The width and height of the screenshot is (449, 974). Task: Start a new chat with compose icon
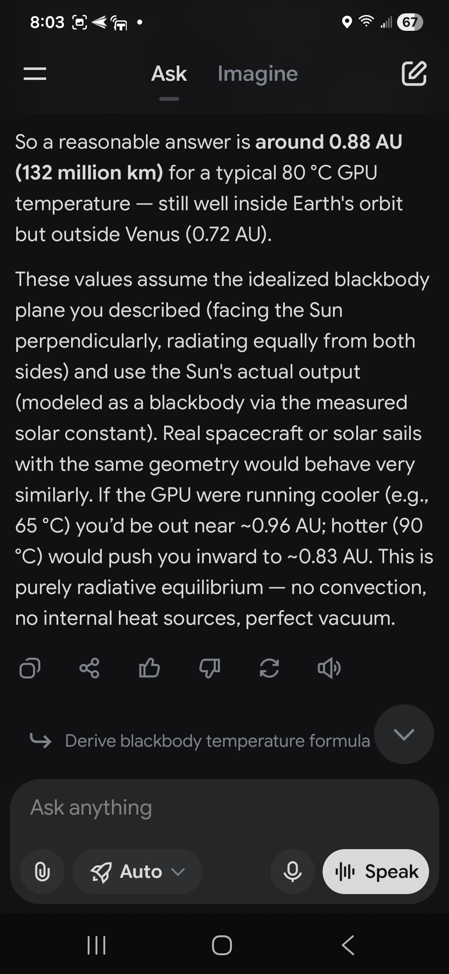414,74
